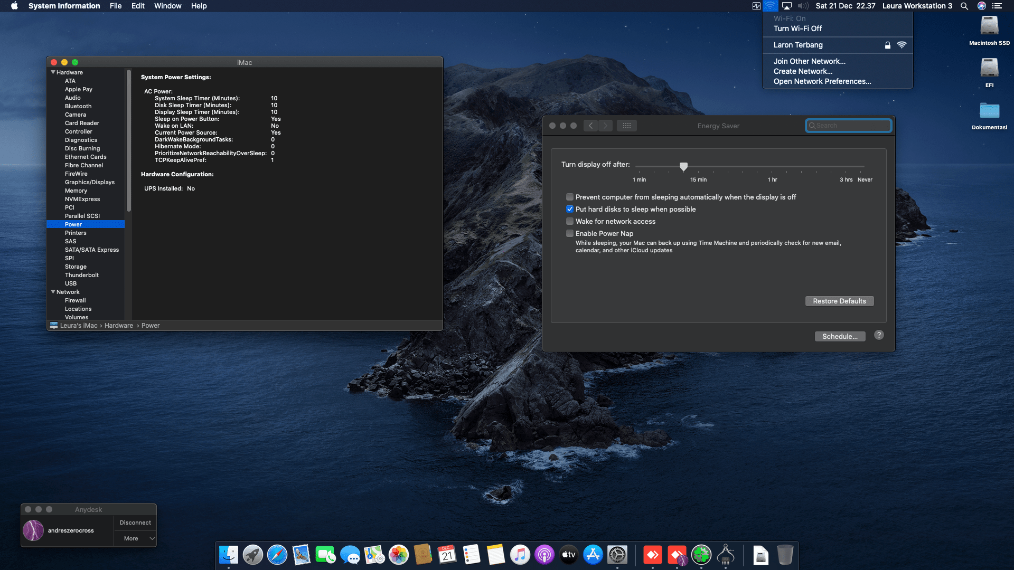This screenshot has width=1014, height=570.
Task: Open the help question mark button
Action: pos(879,335)
